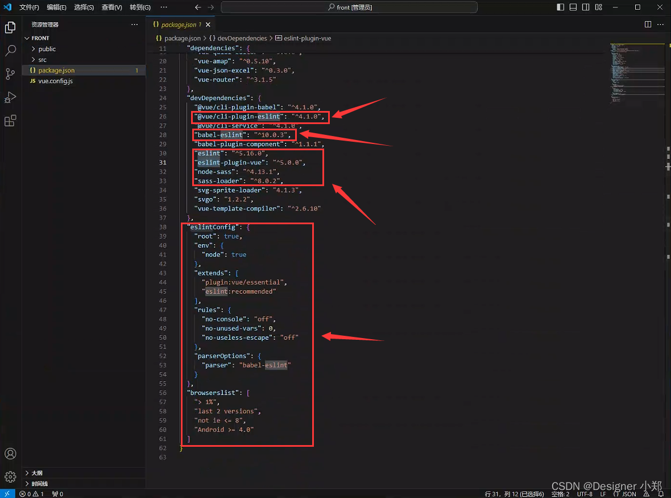Open the Search view in activity bar

click(10, 51)
